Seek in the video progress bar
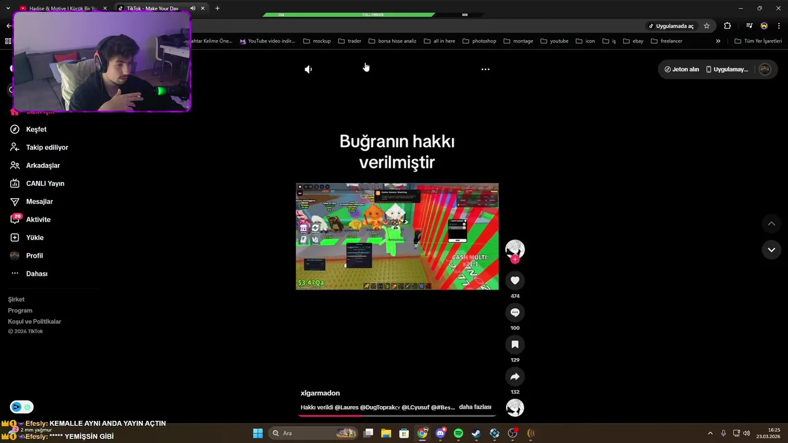 point(397,415)
